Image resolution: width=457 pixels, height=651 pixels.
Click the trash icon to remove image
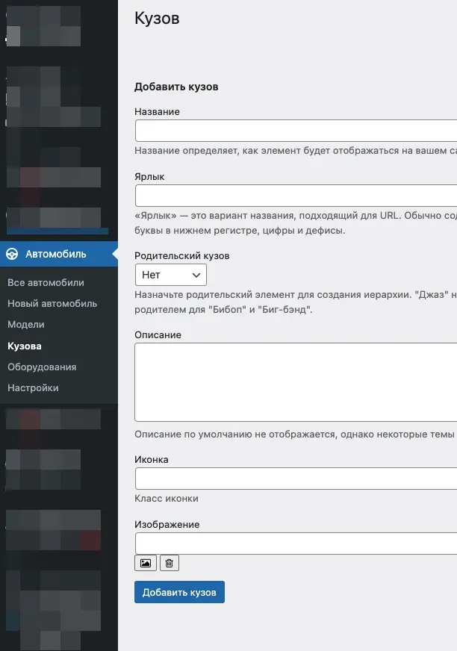click(169, 563)
